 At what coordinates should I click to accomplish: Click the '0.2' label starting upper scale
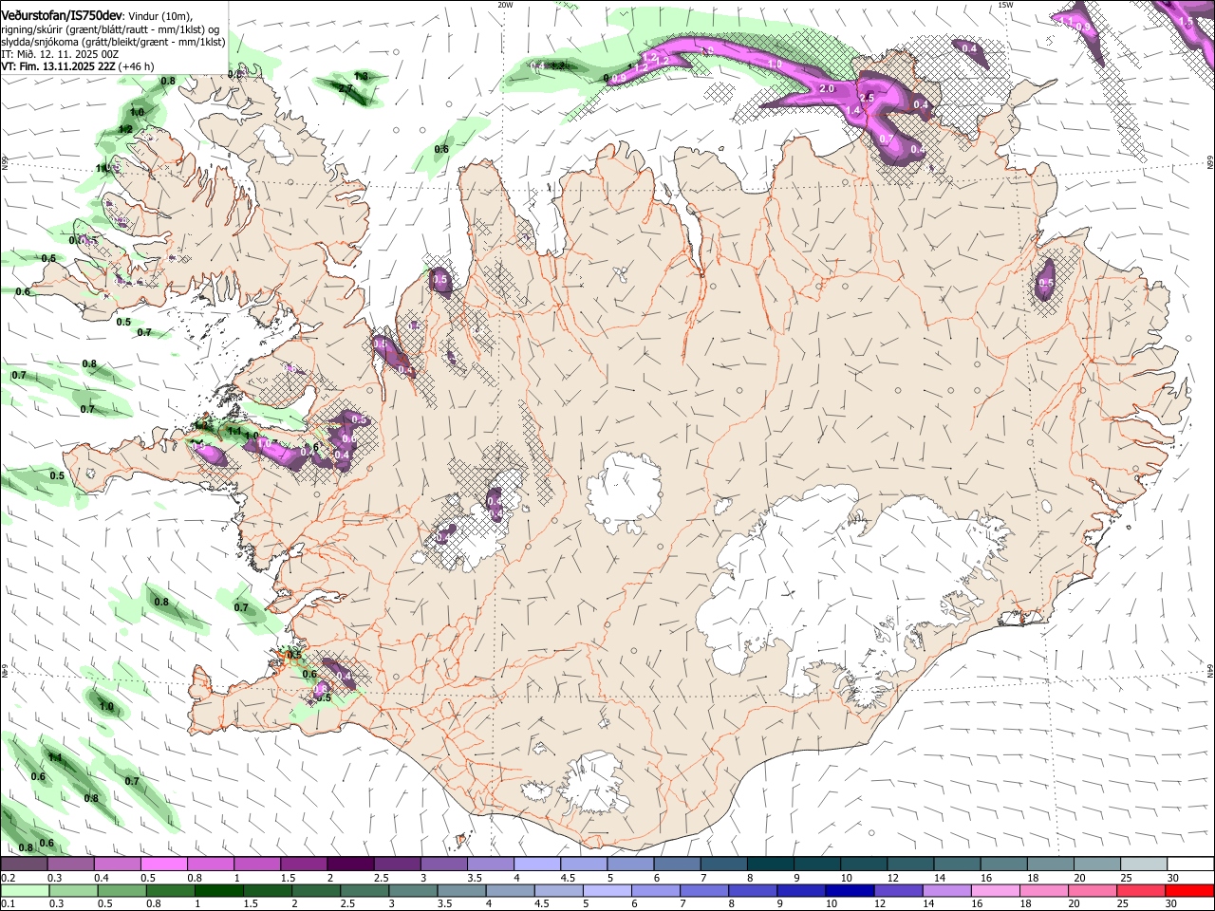(x=9, y=878)
